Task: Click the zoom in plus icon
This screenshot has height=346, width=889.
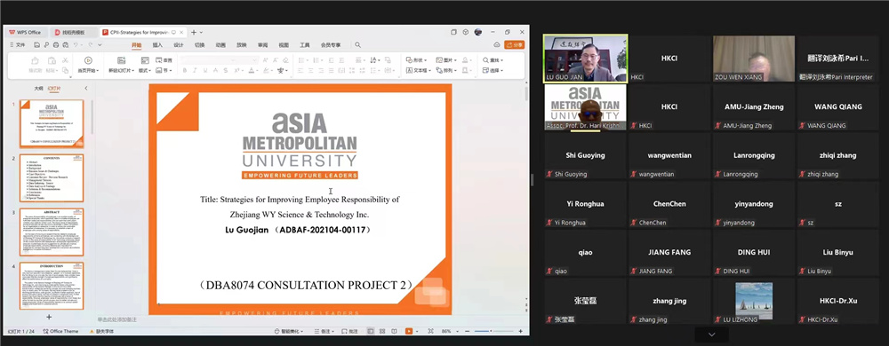Action: pos(520,331)
